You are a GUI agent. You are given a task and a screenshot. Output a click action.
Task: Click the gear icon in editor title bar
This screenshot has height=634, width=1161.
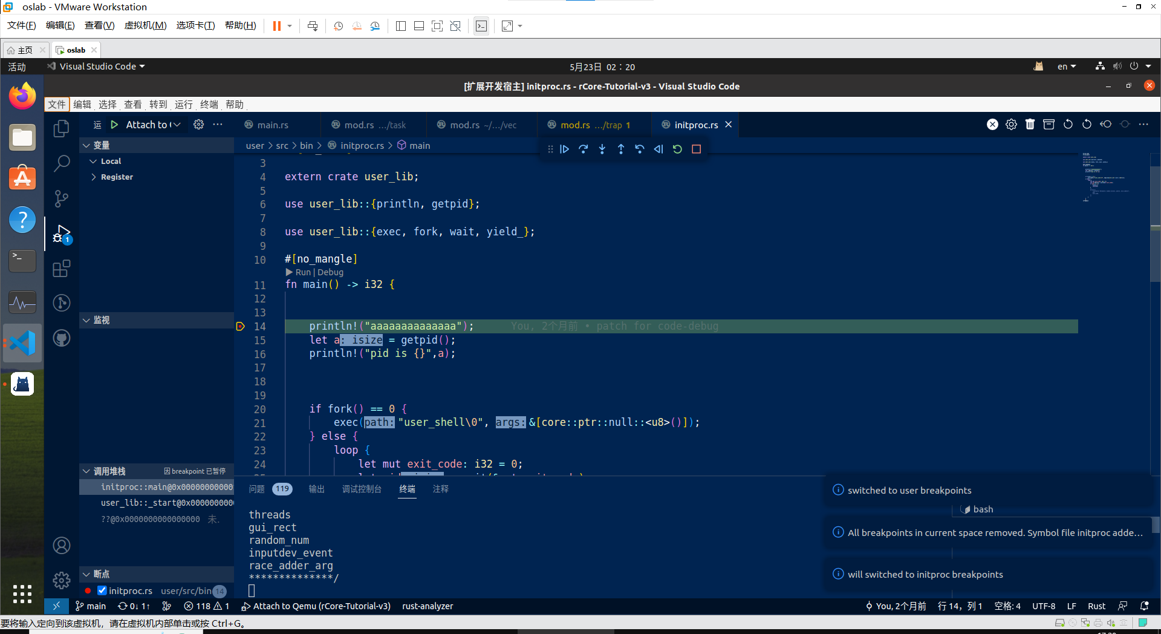point(1011,125)
